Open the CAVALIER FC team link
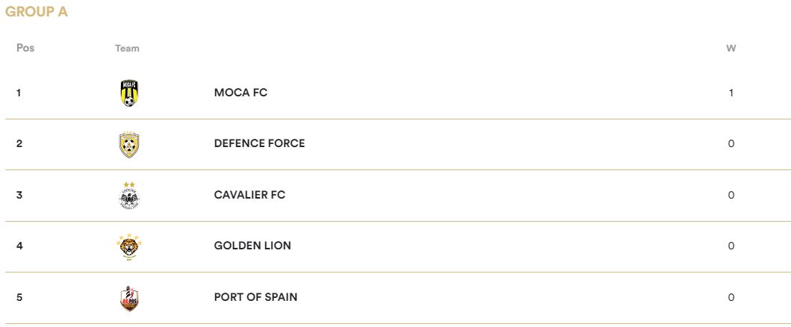 click(x=249, y=195)
